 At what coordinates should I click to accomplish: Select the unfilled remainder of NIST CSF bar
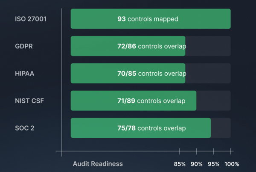coord(213,101)
